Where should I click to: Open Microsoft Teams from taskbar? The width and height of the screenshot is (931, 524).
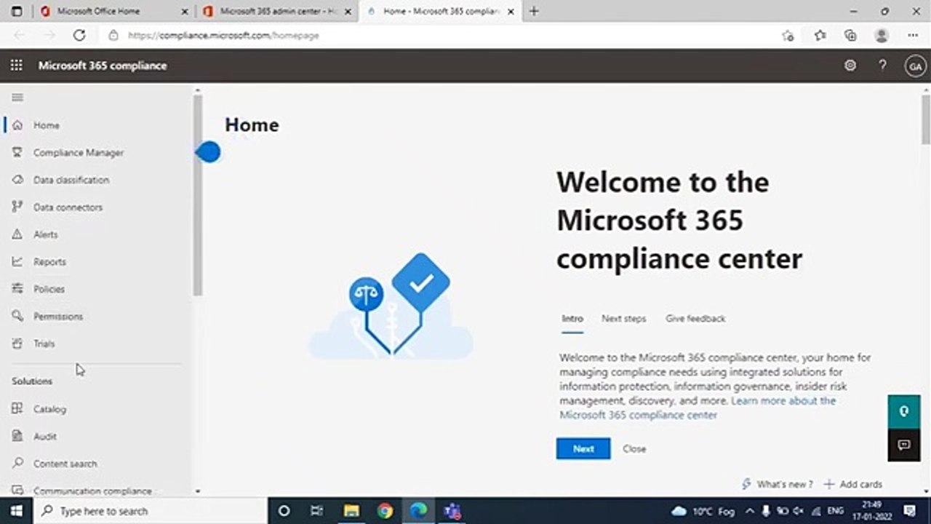pos(452,511)
